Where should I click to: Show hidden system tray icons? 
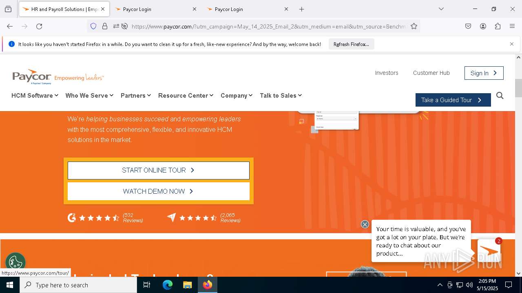tap(440, 285)
